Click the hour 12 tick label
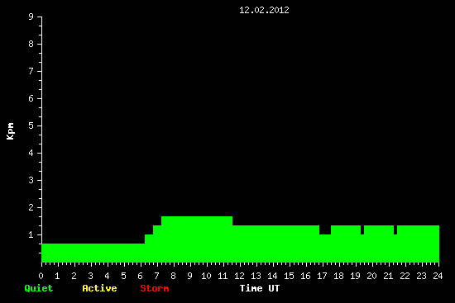Viewport: 455px width, 303px height. pos(239,276)
